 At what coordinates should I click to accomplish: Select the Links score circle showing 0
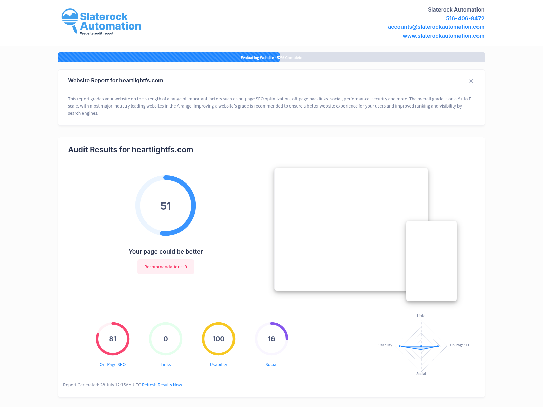166,339
